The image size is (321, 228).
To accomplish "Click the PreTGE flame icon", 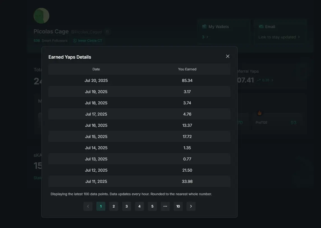I will pos(260,112).
